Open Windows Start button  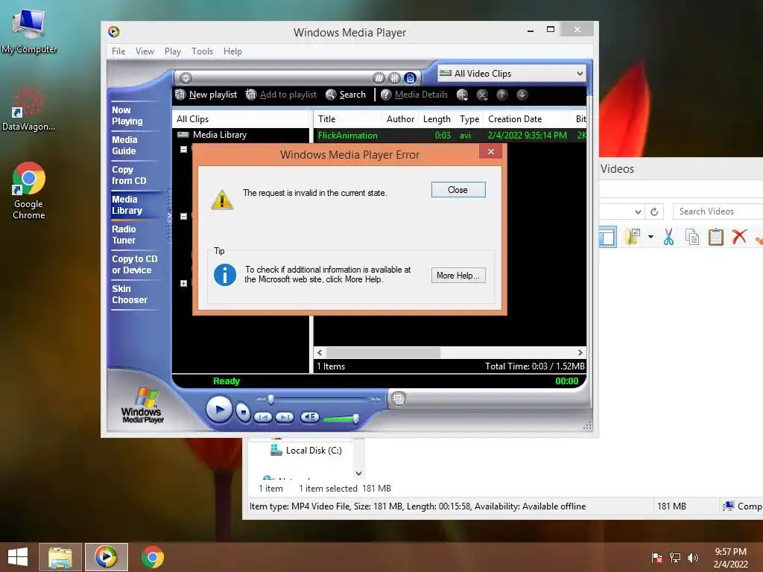tap(18, 557)
